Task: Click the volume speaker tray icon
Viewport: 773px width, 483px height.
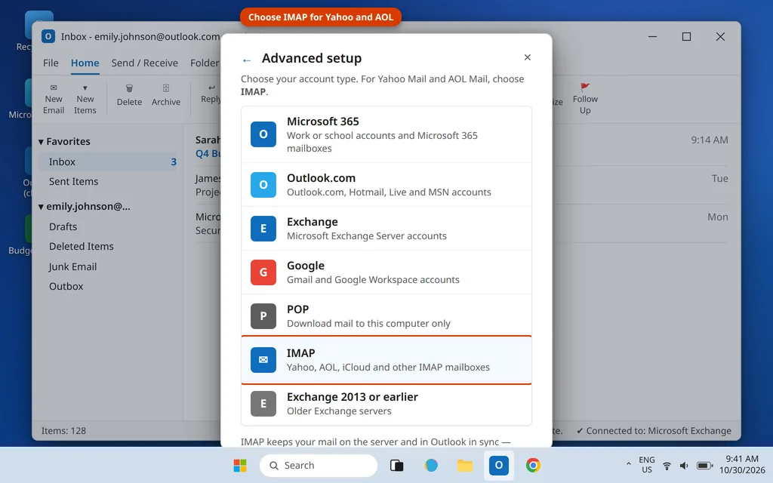Action: point(684,466)
